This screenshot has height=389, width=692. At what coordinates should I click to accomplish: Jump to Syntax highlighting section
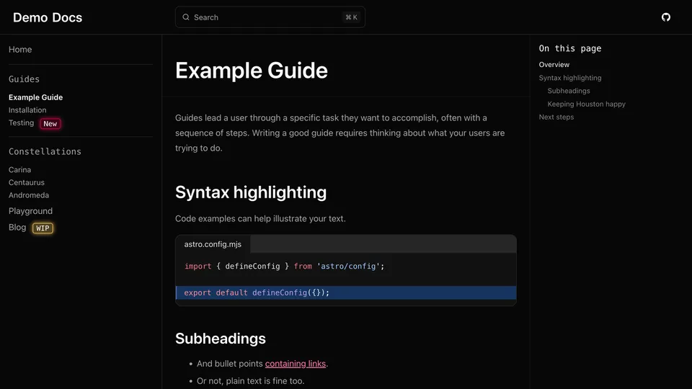pos(569,78)
